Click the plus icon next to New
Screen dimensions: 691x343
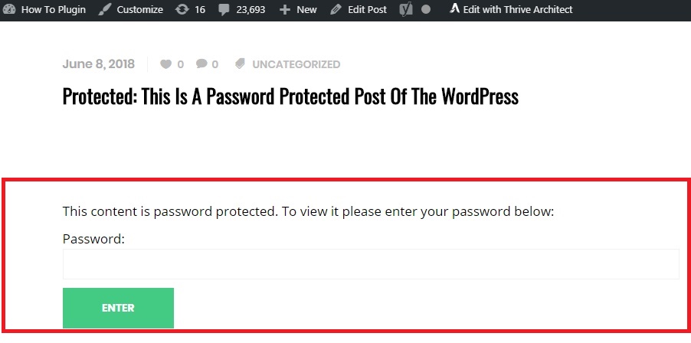(x=285, y=10)
